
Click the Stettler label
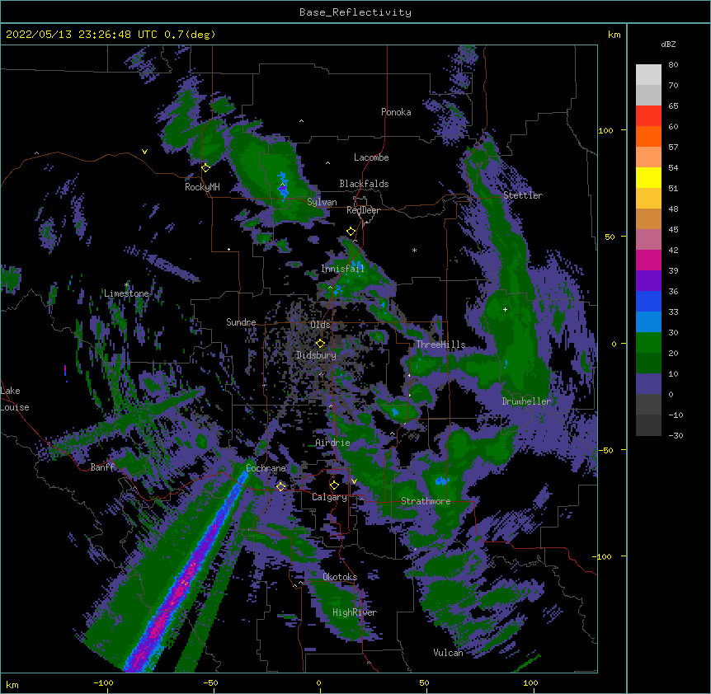point(523,195)
